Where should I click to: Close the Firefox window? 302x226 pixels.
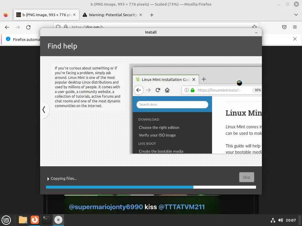(296, 4)
